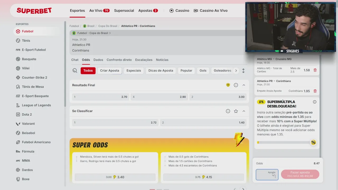This screenshot has height=190, width=338.
Task: Select the Basquete ball icon
Action: [x=18, y=59]
